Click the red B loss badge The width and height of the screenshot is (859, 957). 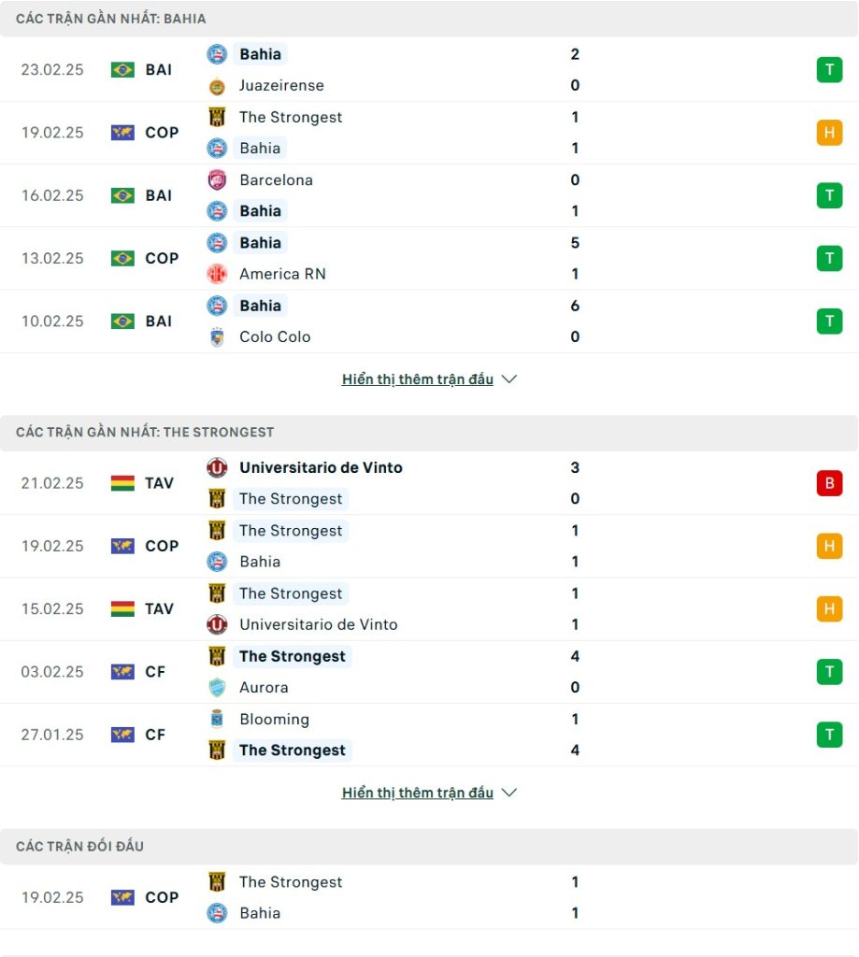[829, 483]
